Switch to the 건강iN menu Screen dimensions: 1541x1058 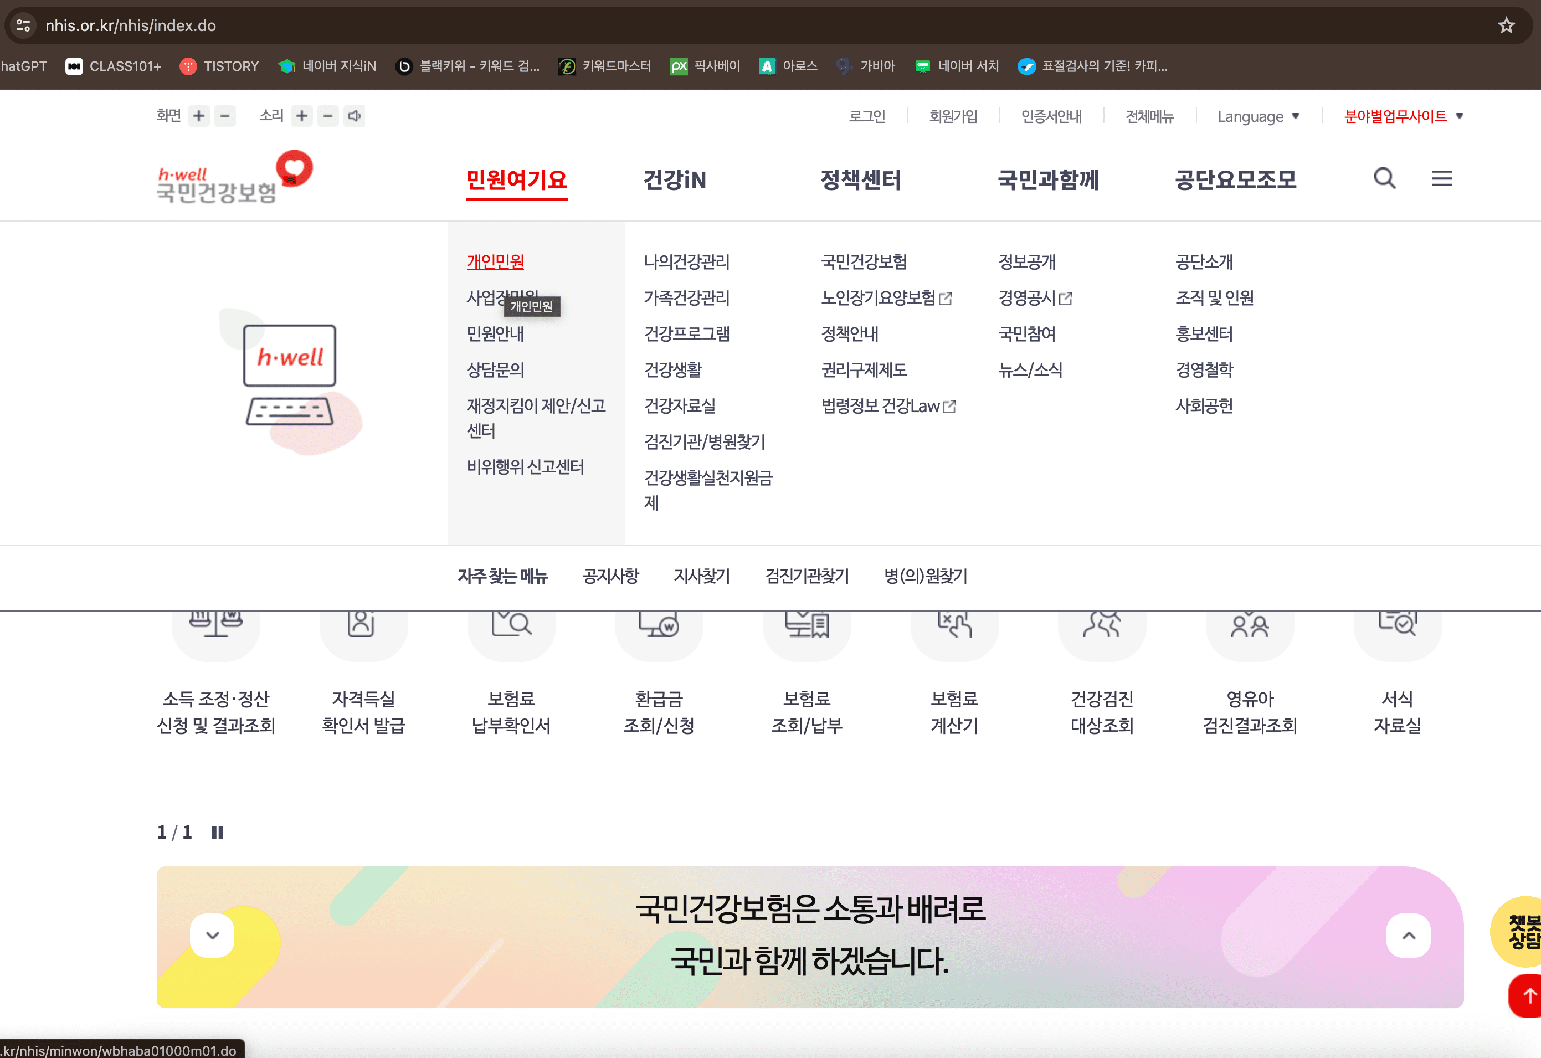pyautogui.click(x=676, y=179)
